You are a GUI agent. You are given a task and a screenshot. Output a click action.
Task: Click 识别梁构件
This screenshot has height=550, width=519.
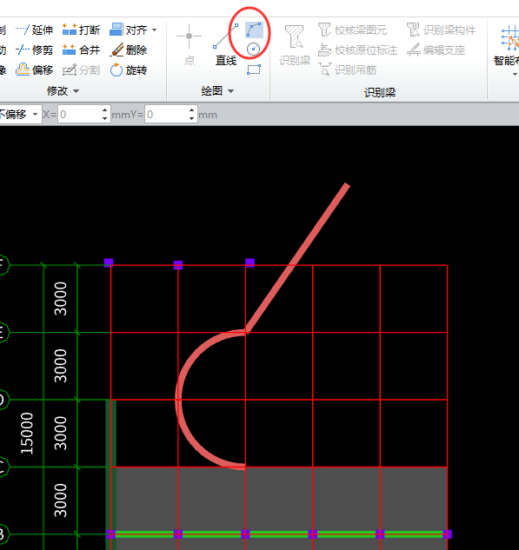point(441,30)
